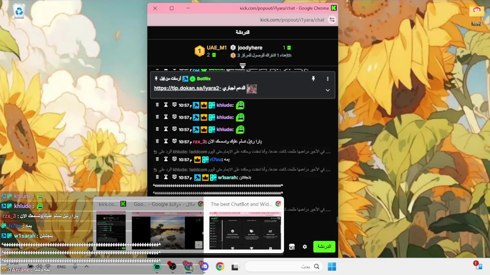Click rzx_3 username in chat
This screenshot has height=275, width=490.
click(x=199, y=141)
